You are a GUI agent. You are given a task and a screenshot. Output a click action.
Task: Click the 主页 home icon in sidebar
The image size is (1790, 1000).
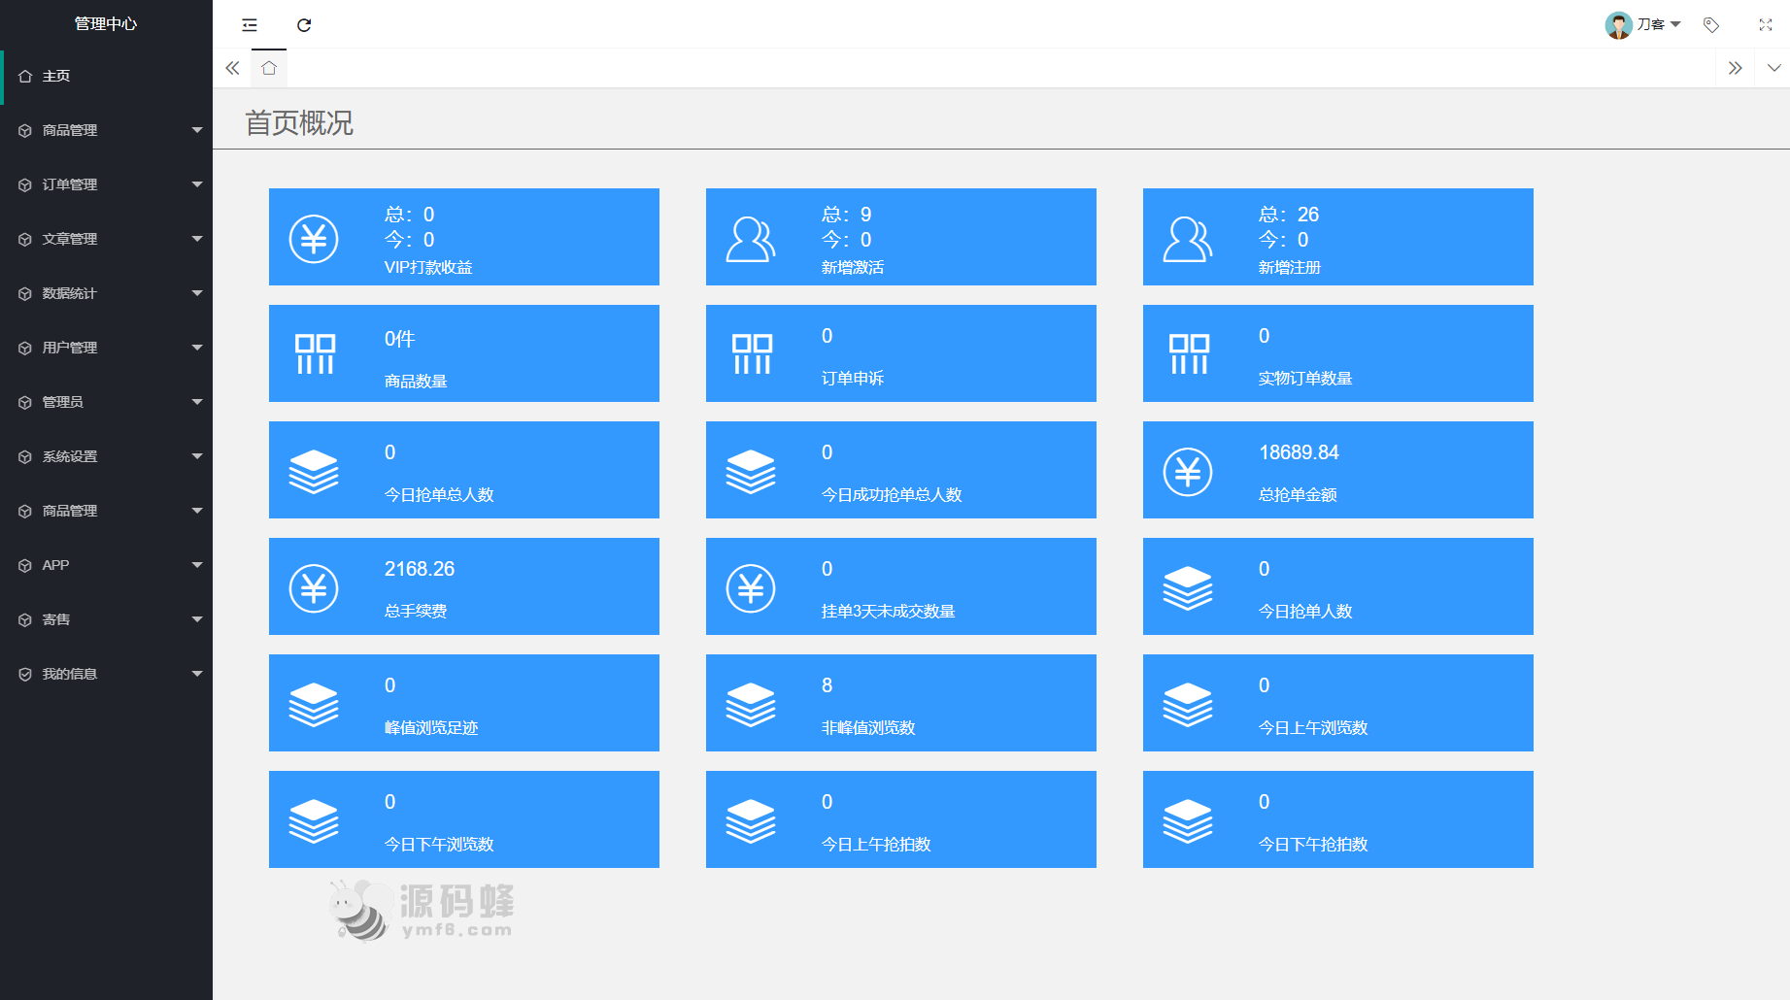point(25,76)
